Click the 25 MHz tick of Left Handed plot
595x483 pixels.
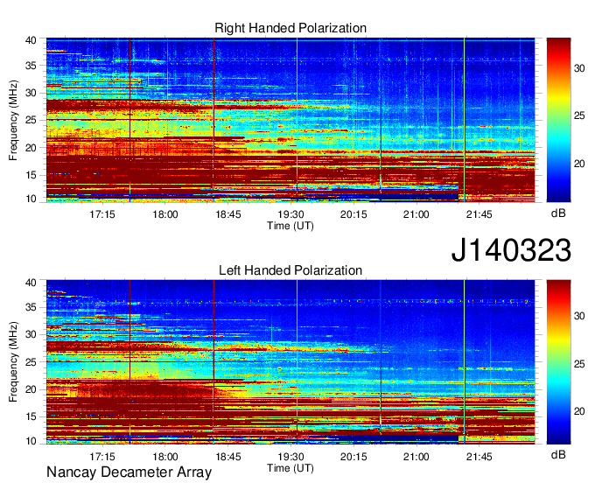pyautogui.click(x=31, y=362)
